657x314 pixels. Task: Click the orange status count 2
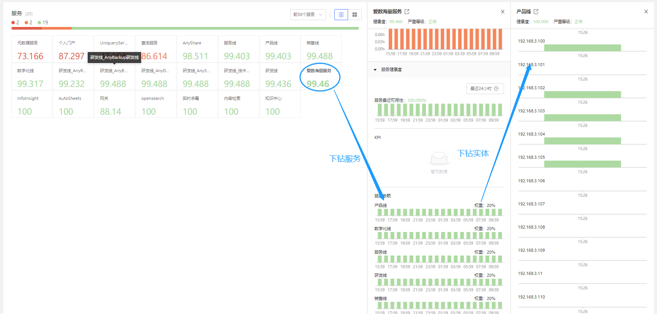(28, 22)
